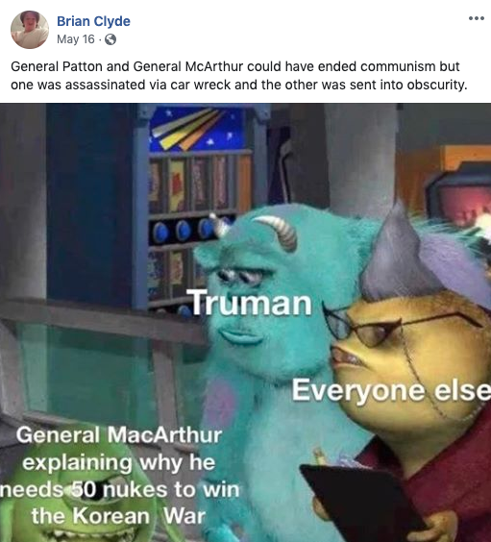The height and width of the screenshot is (542, 491).
Task: Click the word communism in the post text
Action: (x=398, y=66)
